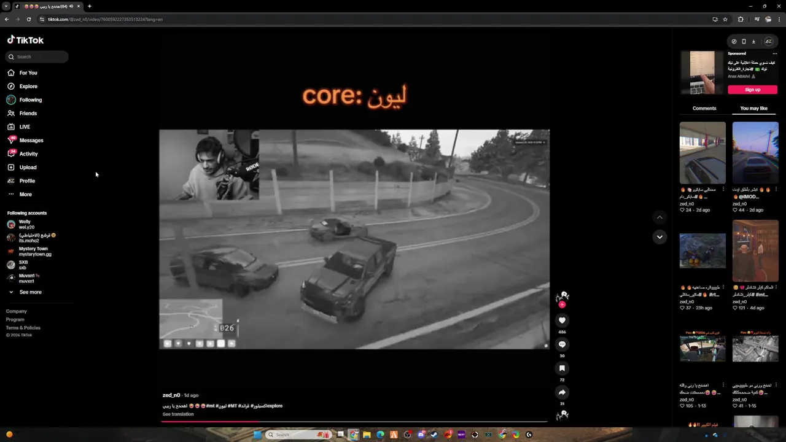Open the sponsored ad options menu
Screen dimensions: 786x442
coord(774,53)
